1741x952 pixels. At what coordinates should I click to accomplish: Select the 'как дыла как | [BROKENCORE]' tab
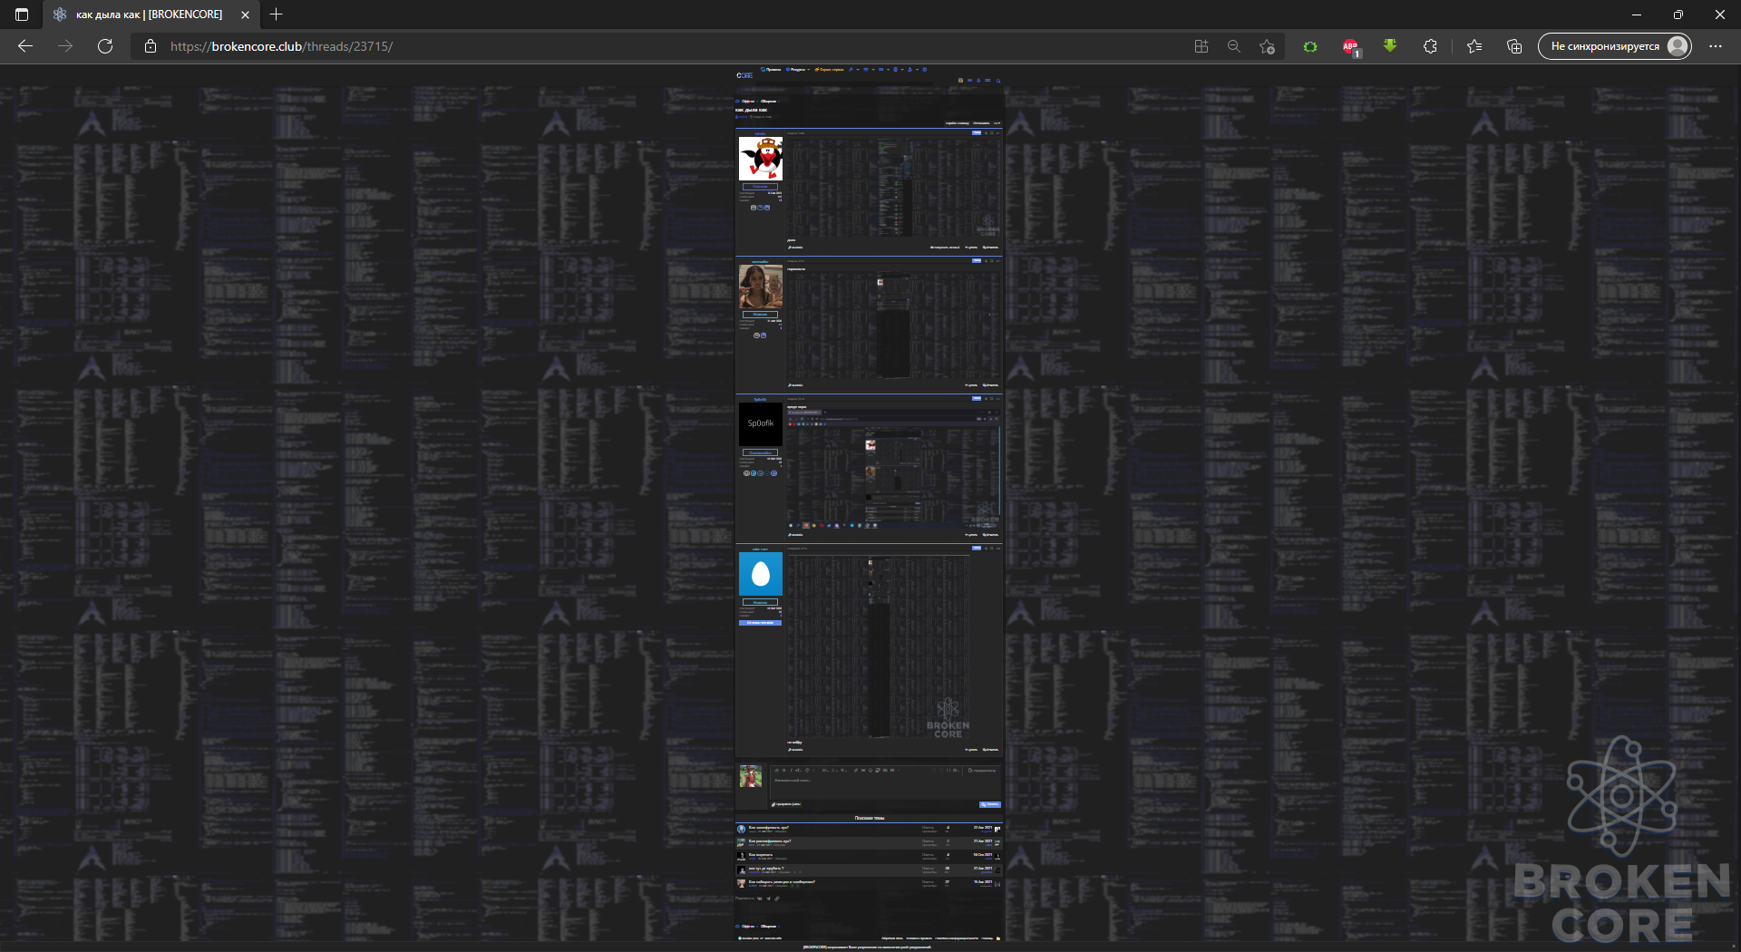tap(150, 15)
